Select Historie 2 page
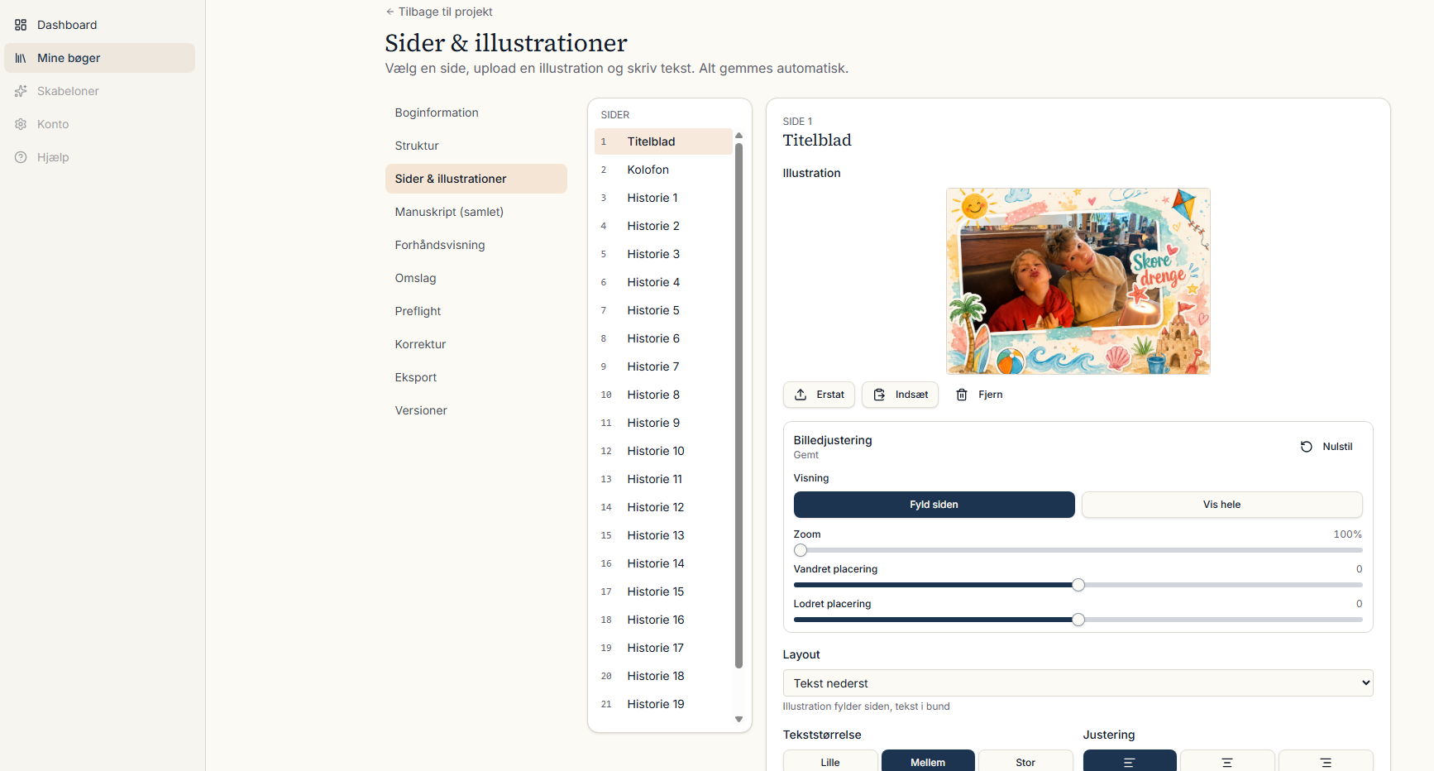Screen dimensions: 1434x771 [x=663, y=226]
